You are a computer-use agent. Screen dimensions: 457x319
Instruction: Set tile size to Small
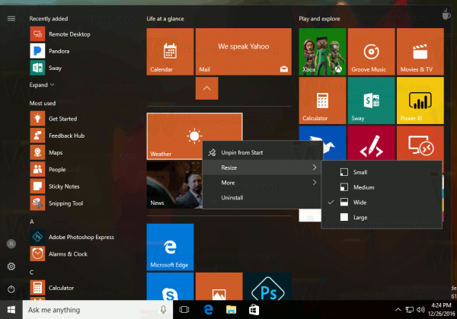[x=382, y=172]
